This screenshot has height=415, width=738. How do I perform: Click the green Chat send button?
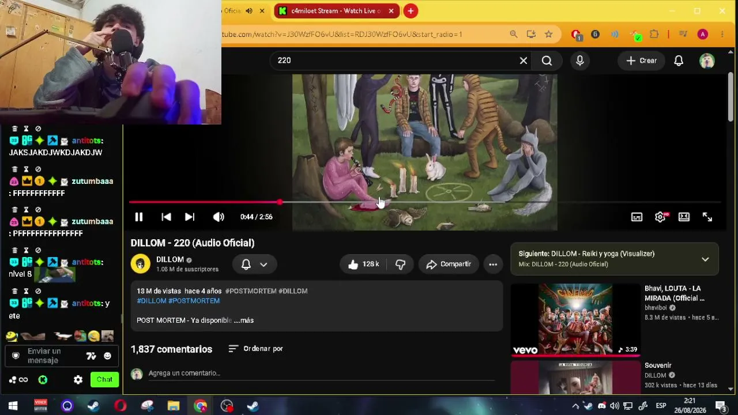104,380
